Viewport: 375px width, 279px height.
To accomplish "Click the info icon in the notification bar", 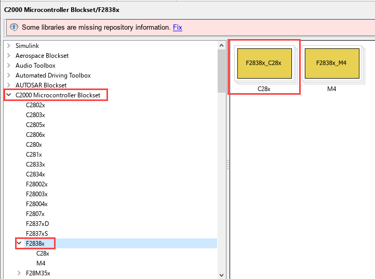I will click(14, 27).
